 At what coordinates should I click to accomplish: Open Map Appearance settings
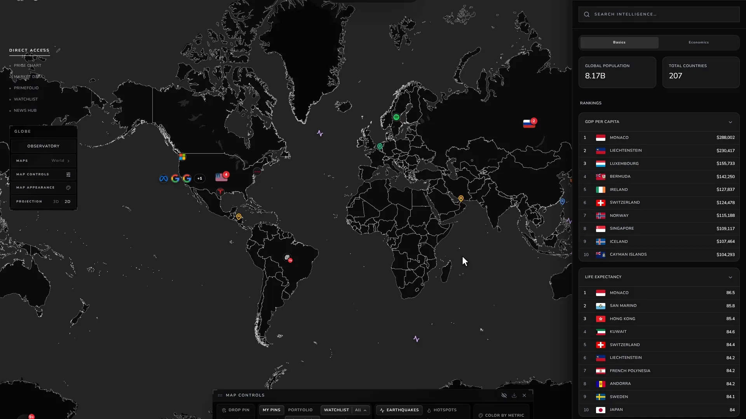pyautogui.click(x=43, y=188)
